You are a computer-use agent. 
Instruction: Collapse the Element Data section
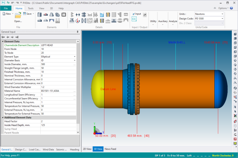(2, 41)
